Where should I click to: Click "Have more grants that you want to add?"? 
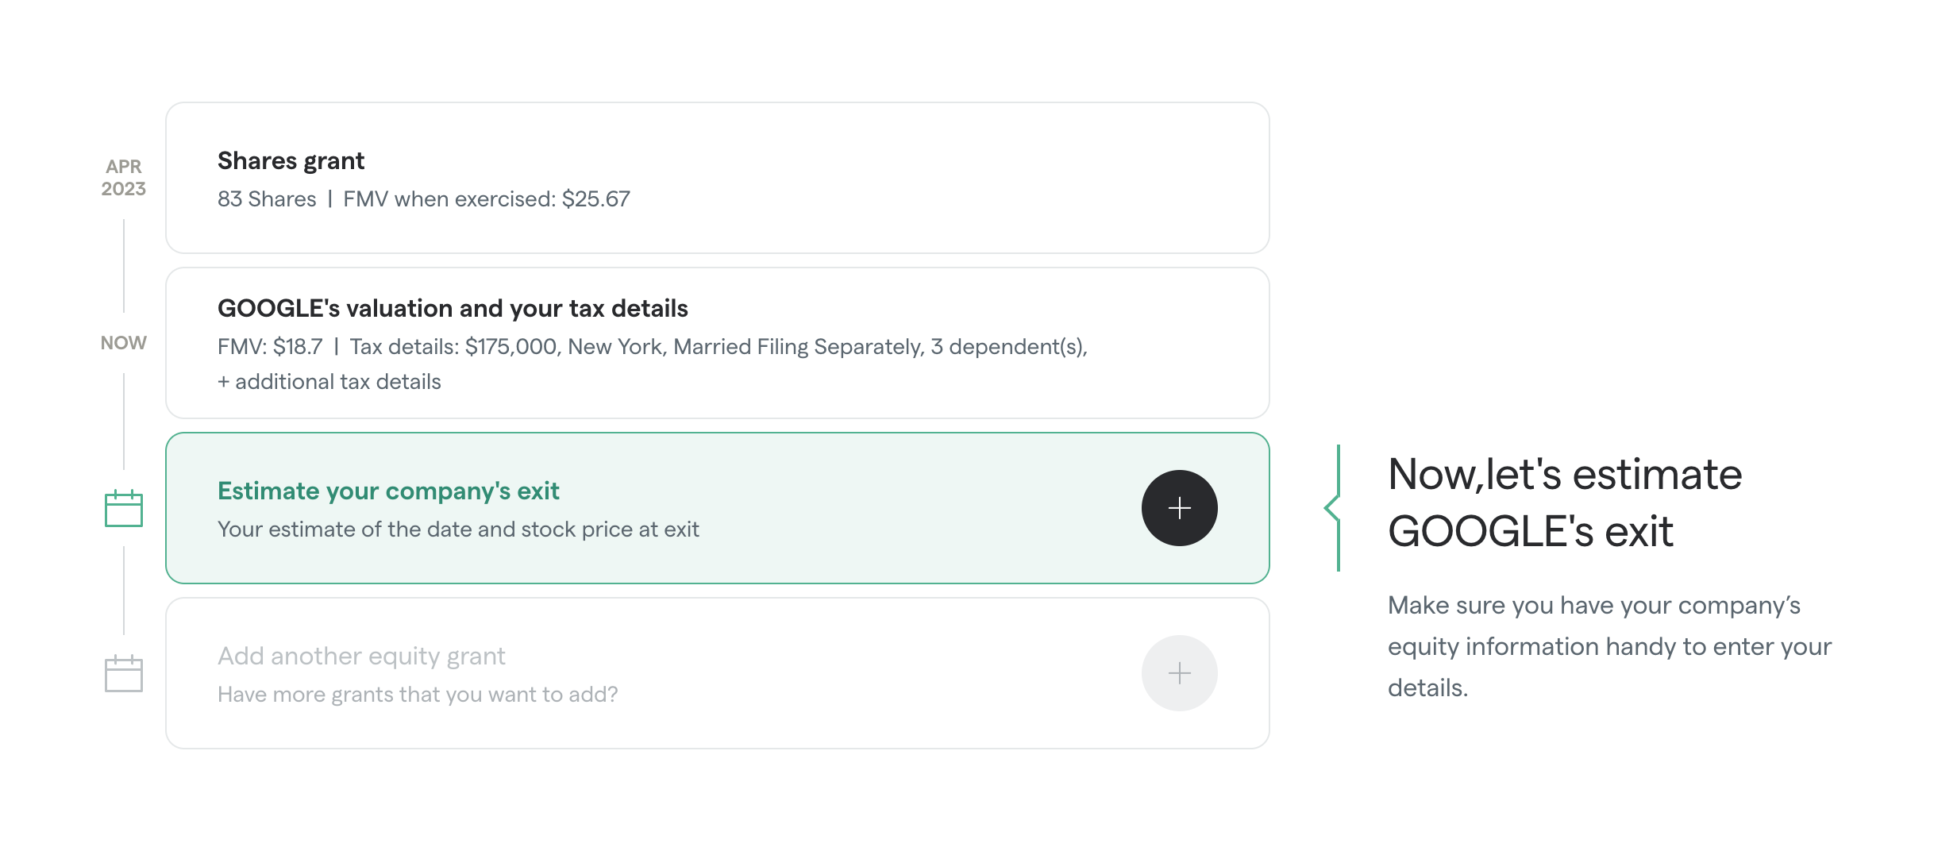tap(418, 695)
